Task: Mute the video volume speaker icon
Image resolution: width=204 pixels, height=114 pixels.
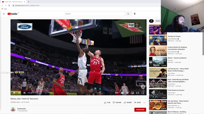Action: click(x=25, y=93)
